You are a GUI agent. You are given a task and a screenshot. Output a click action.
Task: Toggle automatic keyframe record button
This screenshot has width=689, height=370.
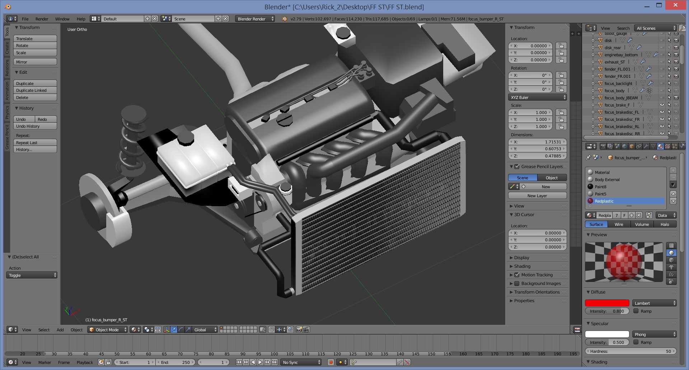coord(331,362)
